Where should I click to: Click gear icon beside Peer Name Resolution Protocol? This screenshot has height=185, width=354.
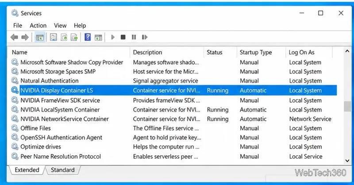click(15, 156)
